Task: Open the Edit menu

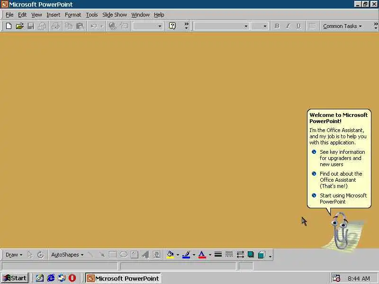Action: tap(22, 15)
